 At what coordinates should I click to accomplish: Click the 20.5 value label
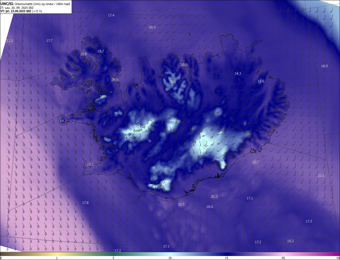115,80
